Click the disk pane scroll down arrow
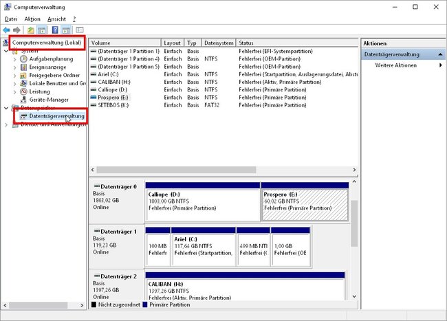Viewport: 447px width, 321px height. click(x=354, y=296)
